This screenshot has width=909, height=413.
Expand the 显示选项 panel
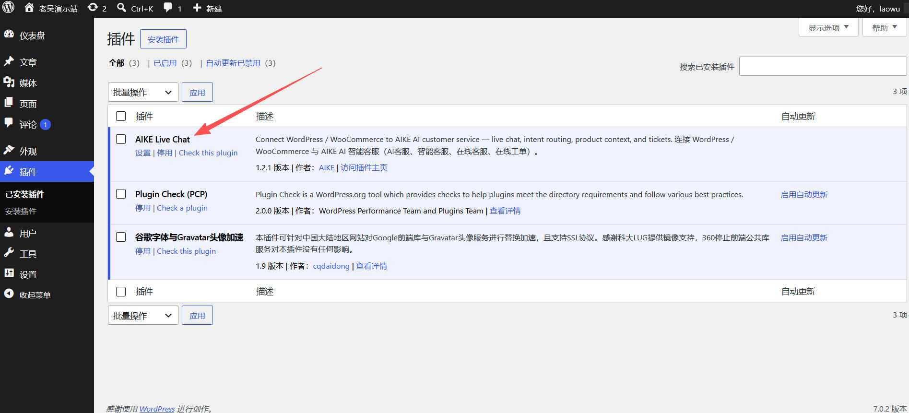(x=828, y=28)
